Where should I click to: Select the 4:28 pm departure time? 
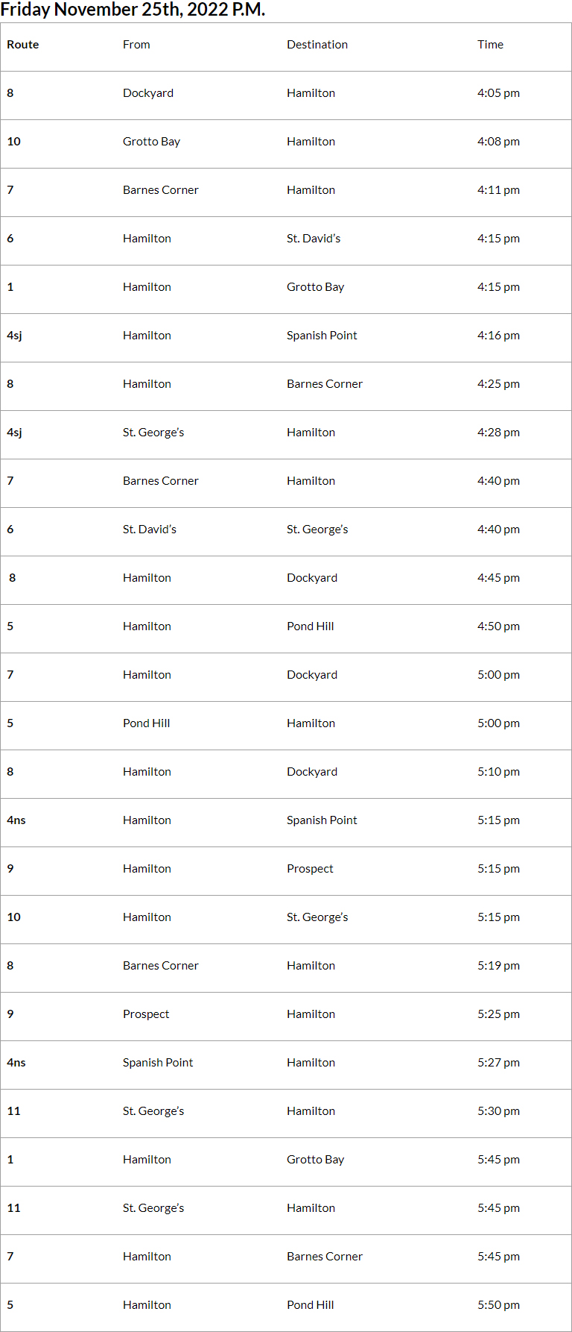click(x=499, y=433)
